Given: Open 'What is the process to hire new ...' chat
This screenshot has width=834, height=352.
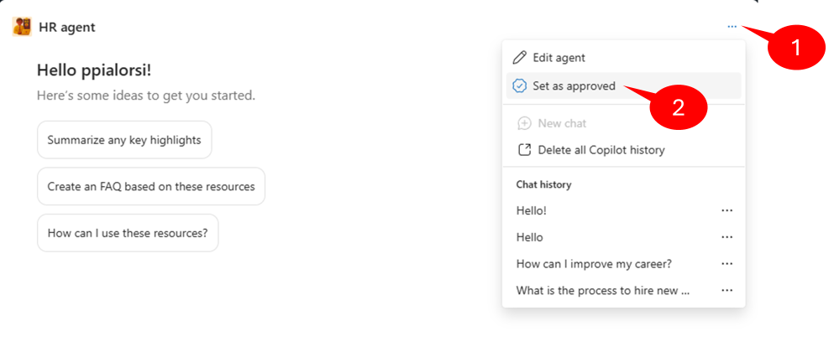Looking at the screenshot, I should coord(603,291).
